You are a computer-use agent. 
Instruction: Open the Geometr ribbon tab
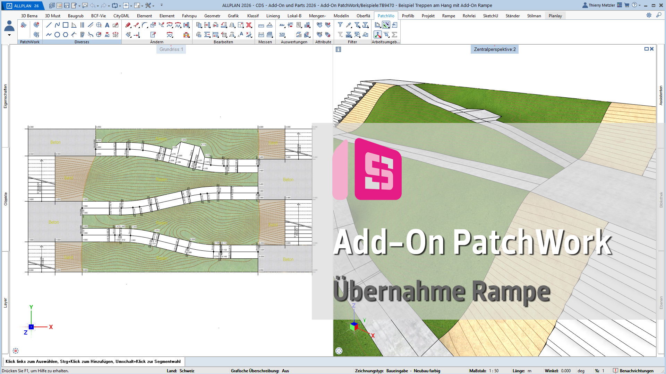click(x=212, y=16)
